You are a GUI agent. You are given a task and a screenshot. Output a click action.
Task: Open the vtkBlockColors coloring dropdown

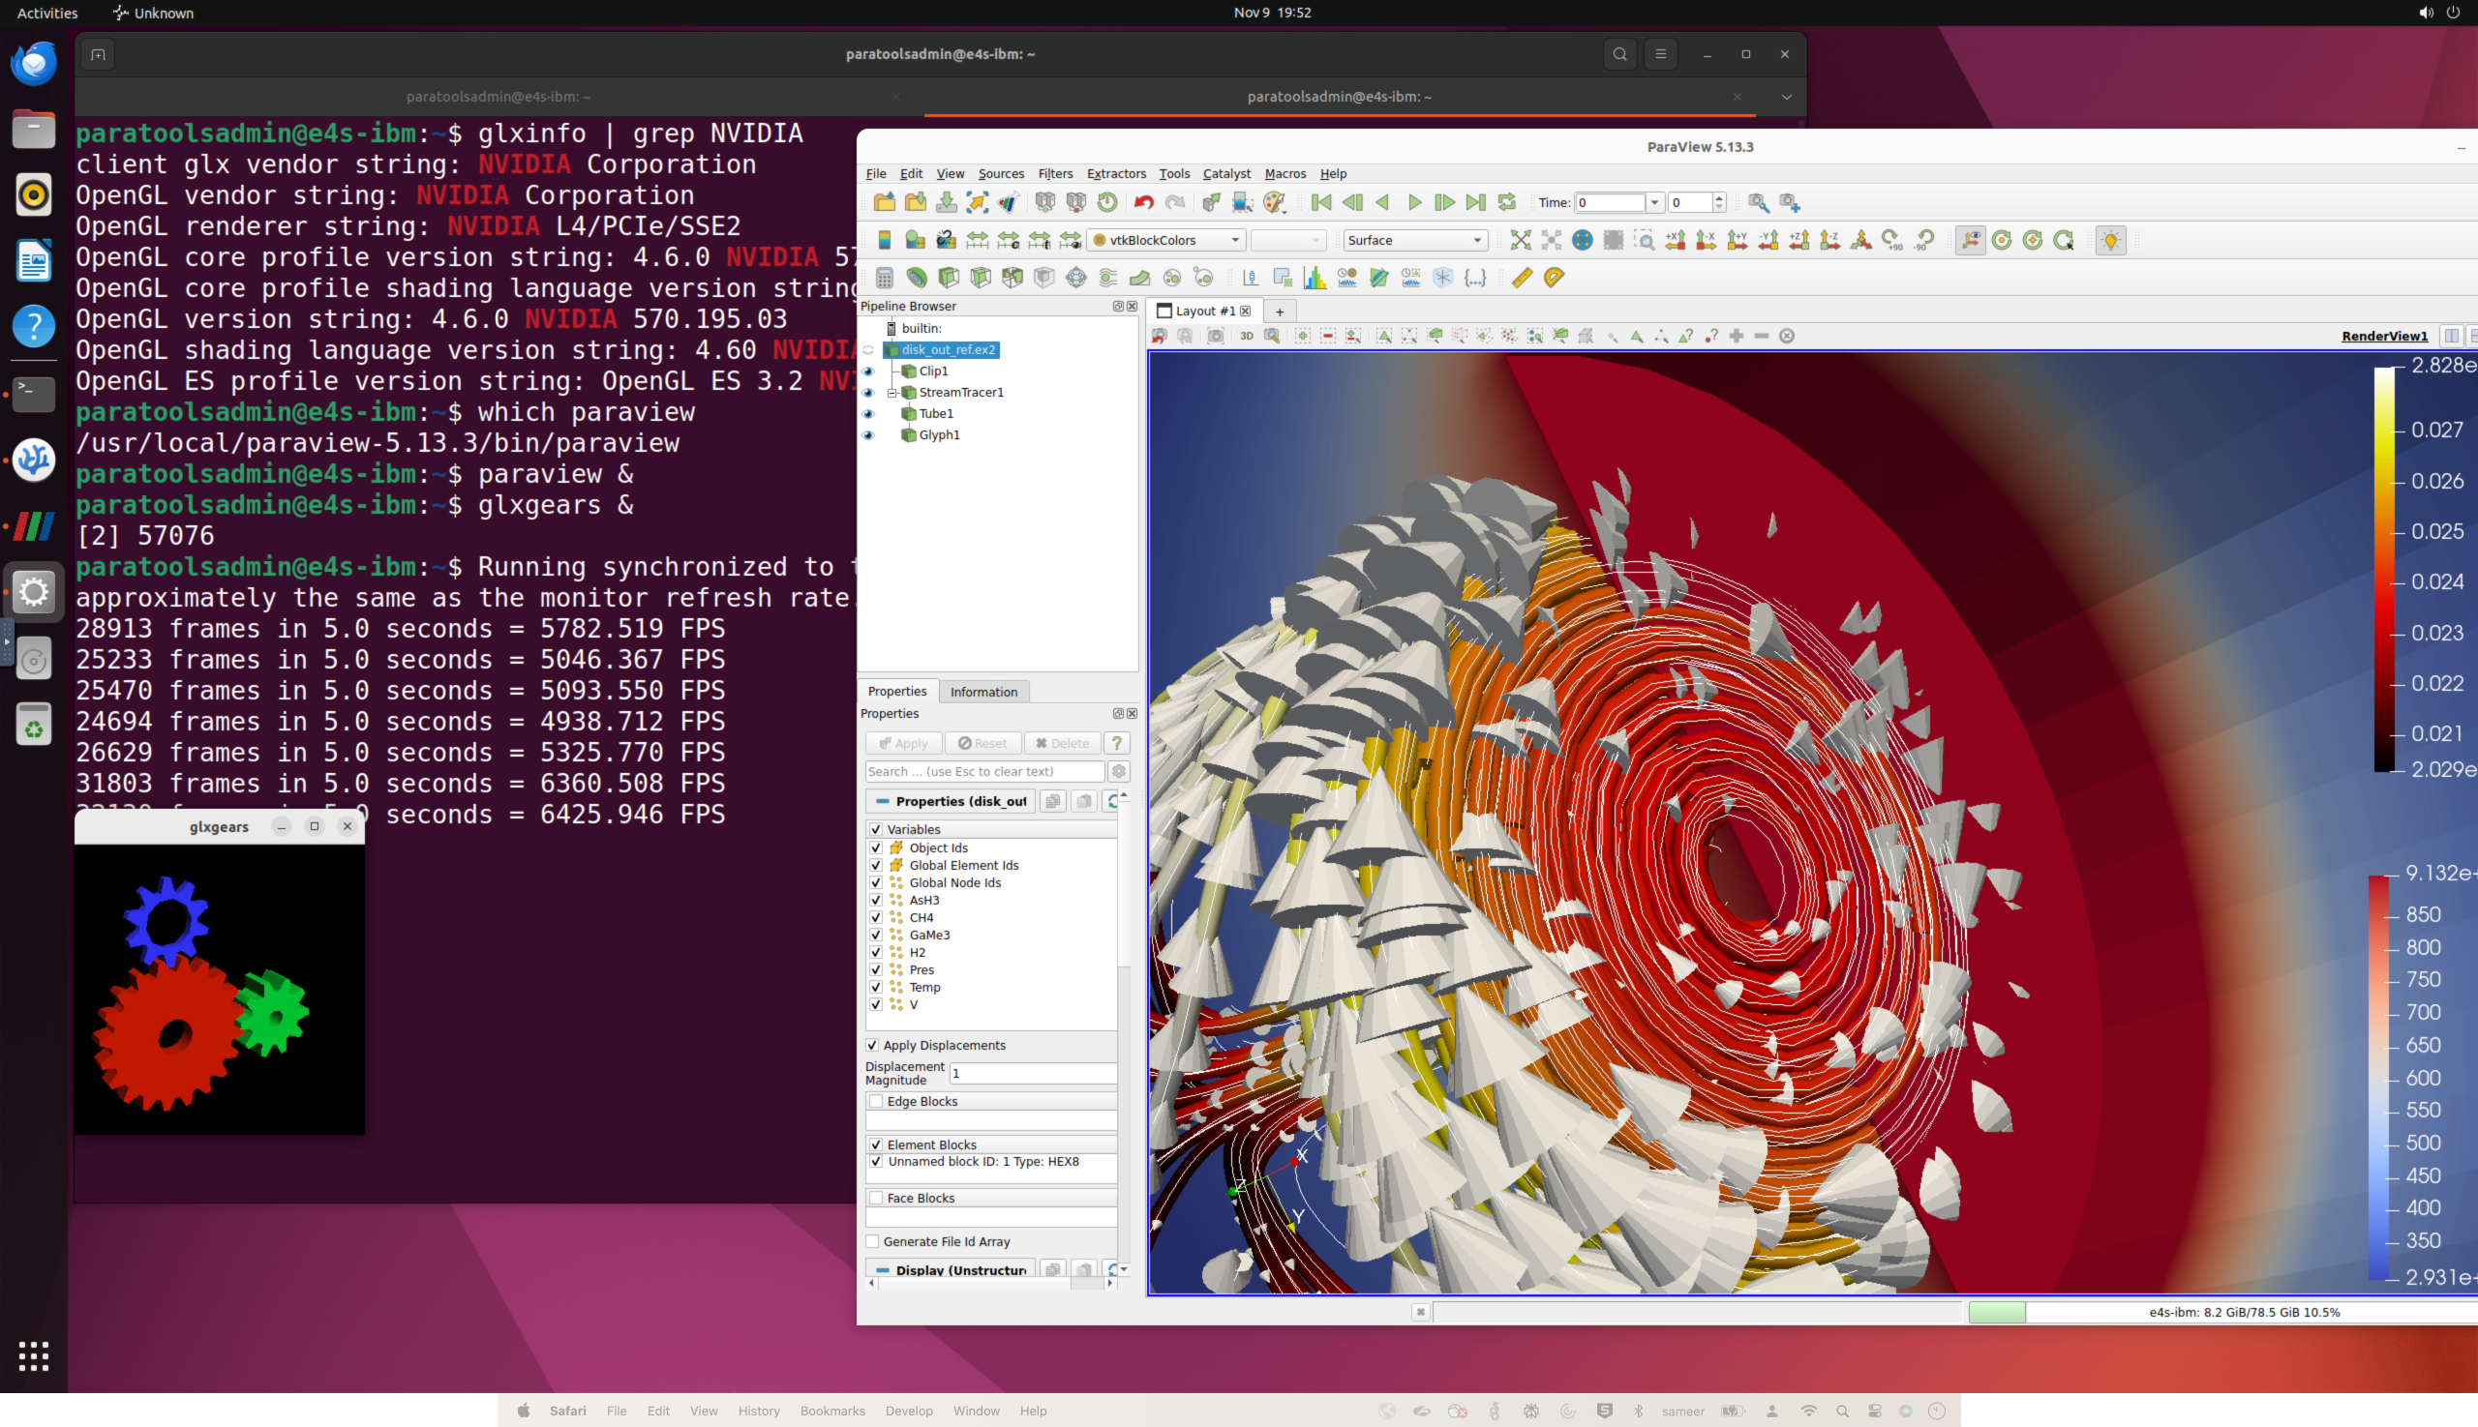tap(1167, 240)
